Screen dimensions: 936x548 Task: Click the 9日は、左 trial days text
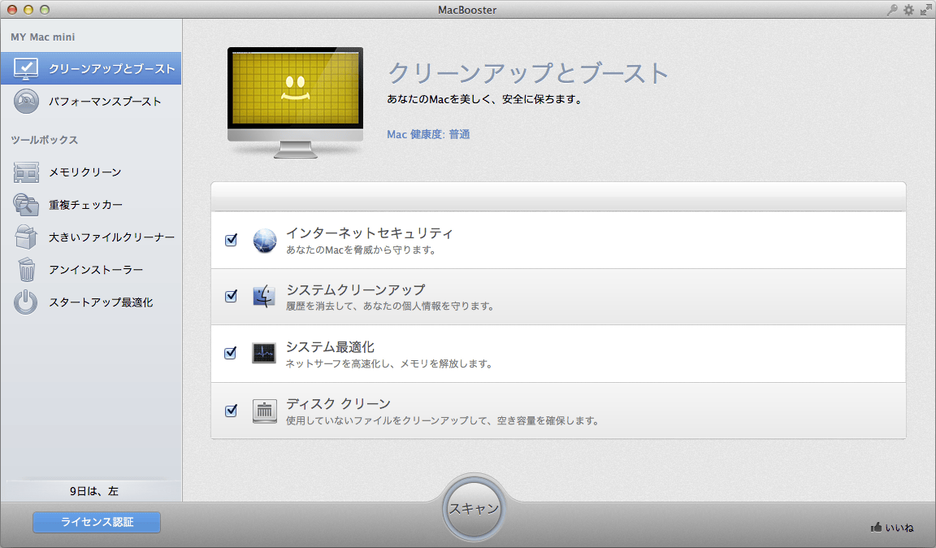(94, 491)
